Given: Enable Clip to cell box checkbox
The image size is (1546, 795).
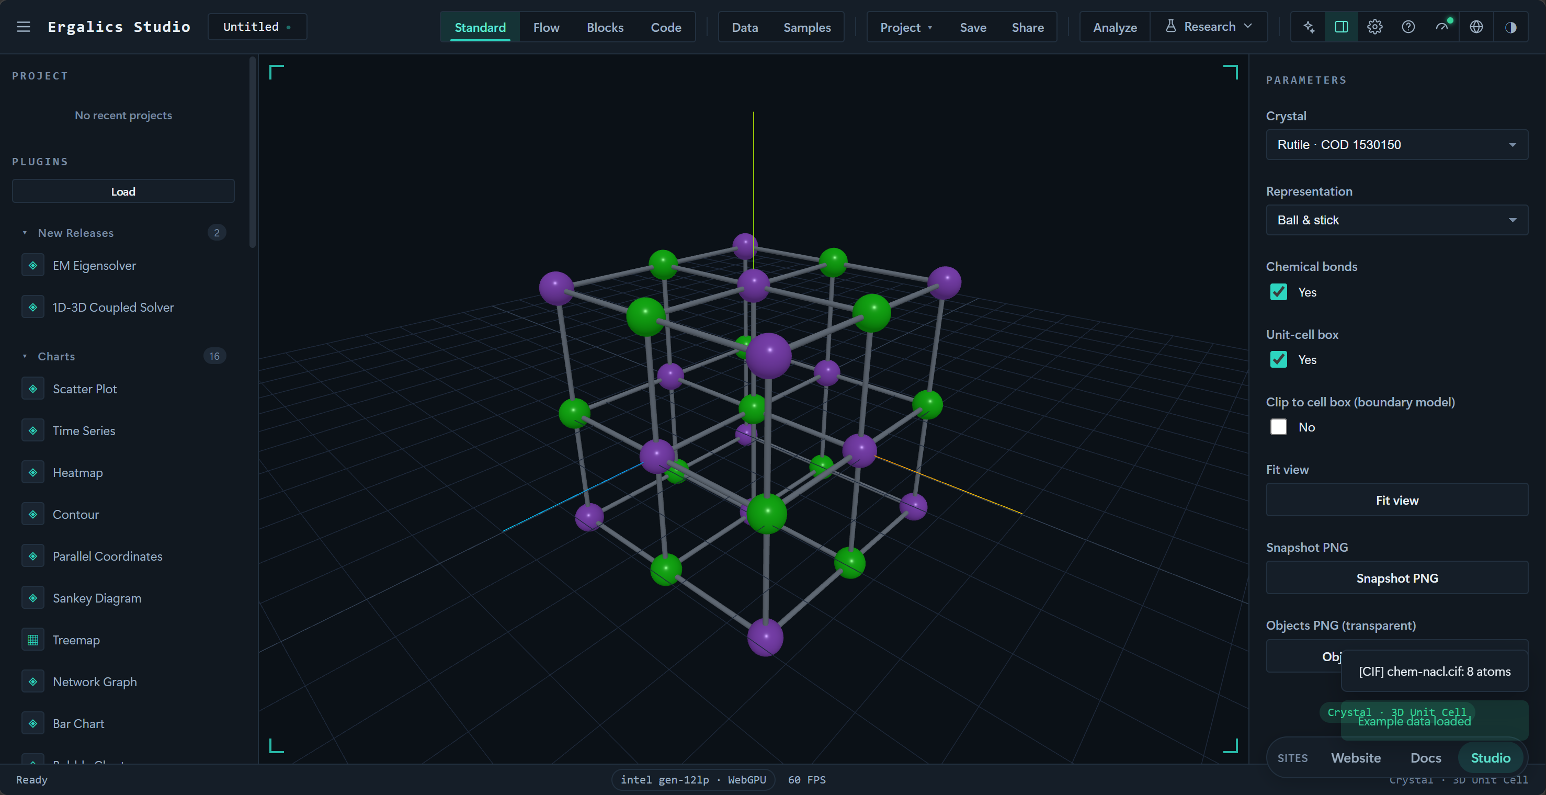Looking at the screenshot, I should tap(1279, 427).
